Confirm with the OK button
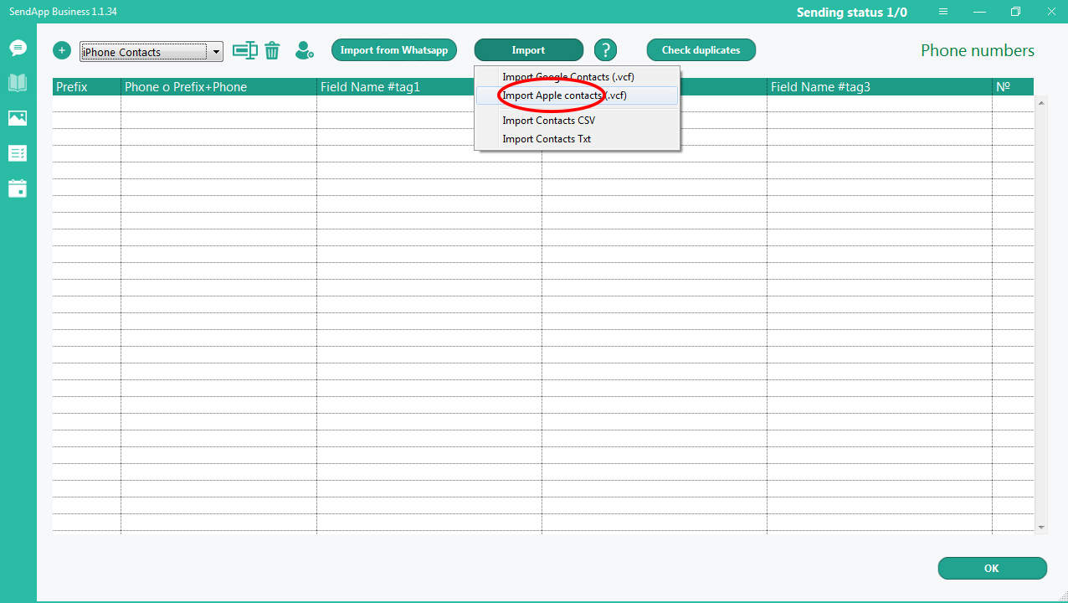 993,568
